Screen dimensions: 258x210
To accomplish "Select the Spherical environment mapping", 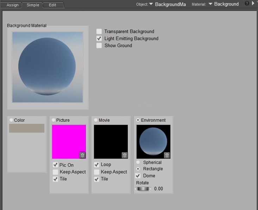I will 138,162.
